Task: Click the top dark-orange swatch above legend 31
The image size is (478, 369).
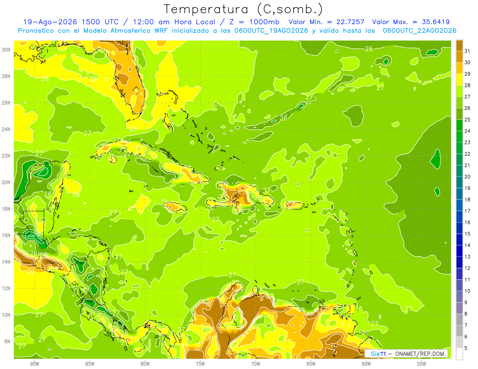Action: (459, 45)
